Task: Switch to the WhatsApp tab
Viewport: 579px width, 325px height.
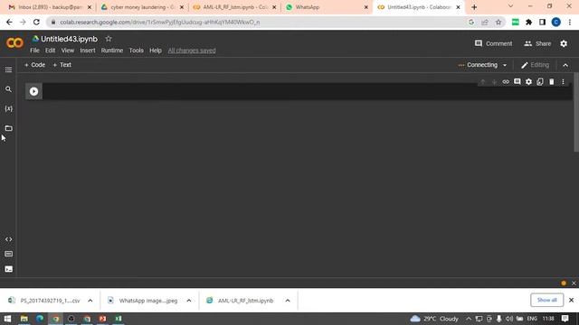Action: [327, 7]
